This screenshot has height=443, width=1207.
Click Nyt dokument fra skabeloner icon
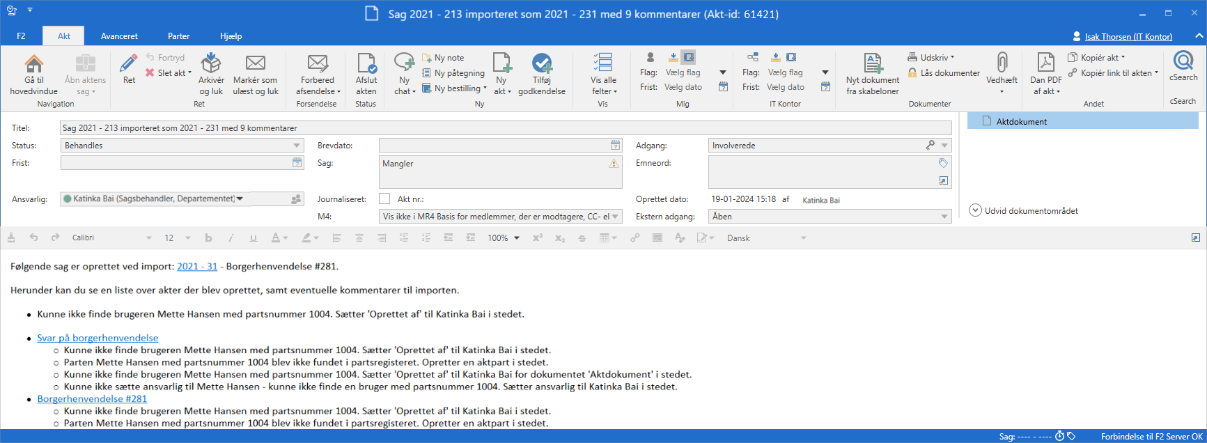click(873, 64)
